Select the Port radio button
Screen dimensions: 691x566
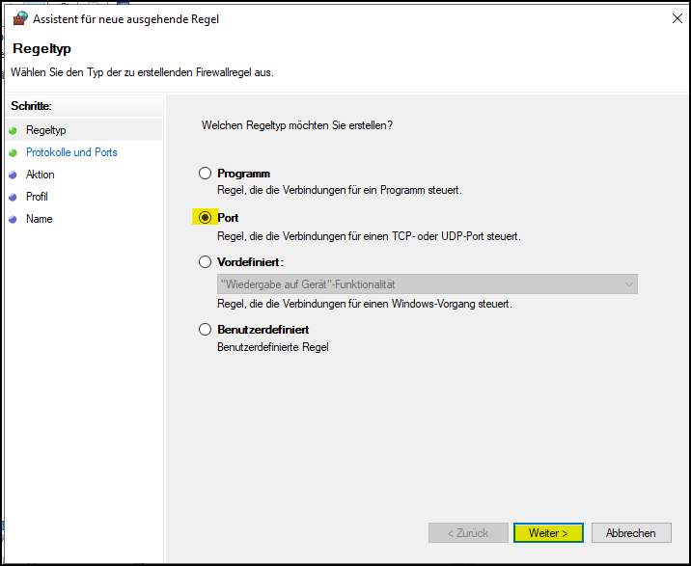(x=205, y=218)
